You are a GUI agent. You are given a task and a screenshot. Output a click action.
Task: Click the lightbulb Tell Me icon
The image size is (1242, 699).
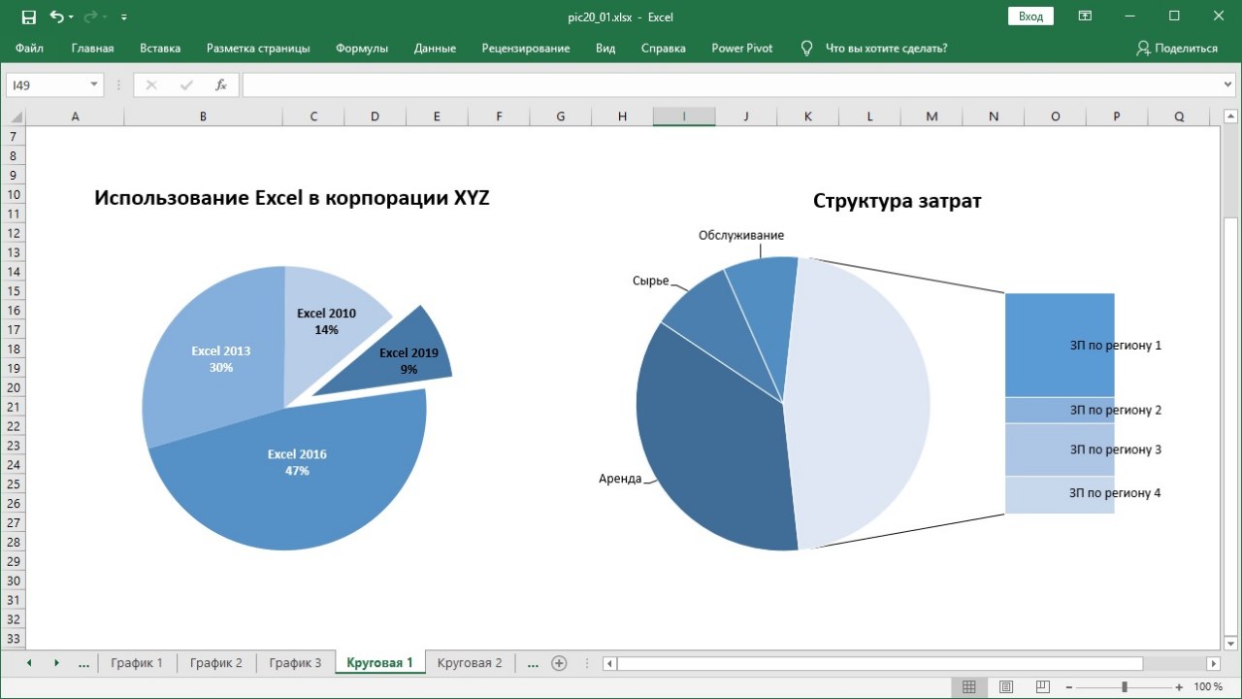pos(806,48)
